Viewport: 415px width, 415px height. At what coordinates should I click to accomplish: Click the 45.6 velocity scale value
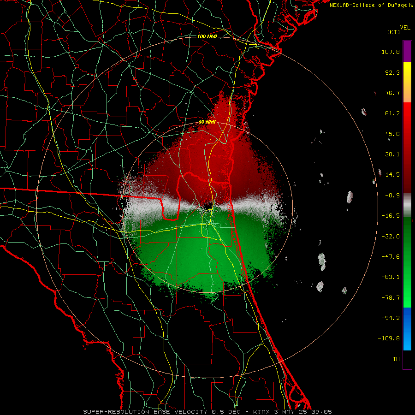point(392,134)
